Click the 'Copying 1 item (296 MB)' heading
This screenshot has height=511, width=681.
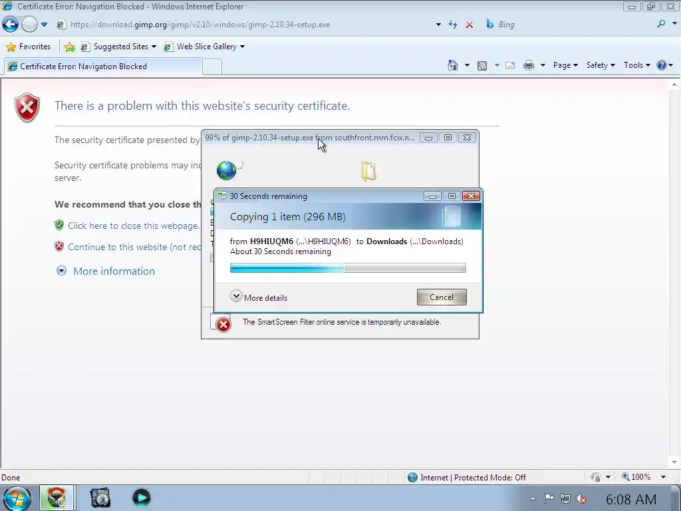pyautogui.click(x=287, y=216)
